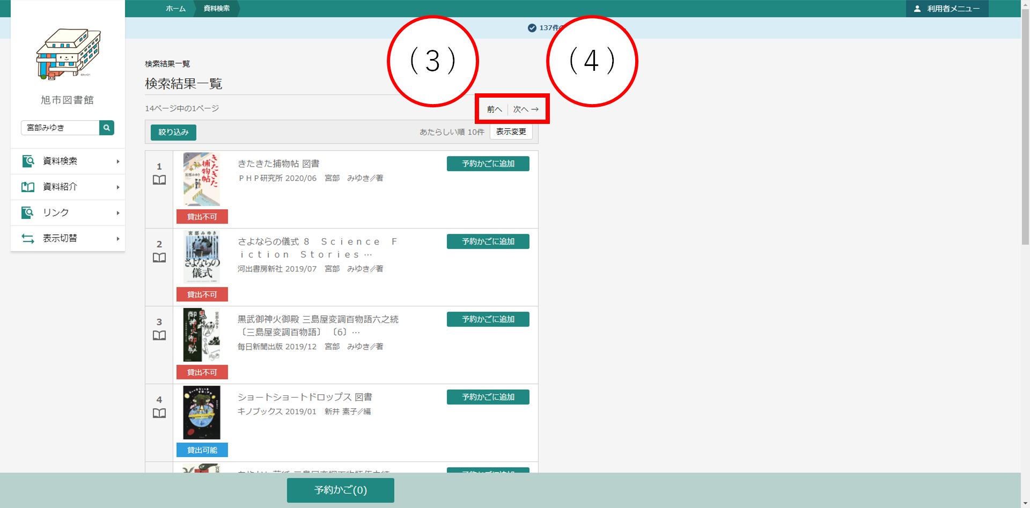Expand the 資料検索 menu arrow
Image resolution: width=1030 pixels, height=508 pixels.
(x=118, y=161)
